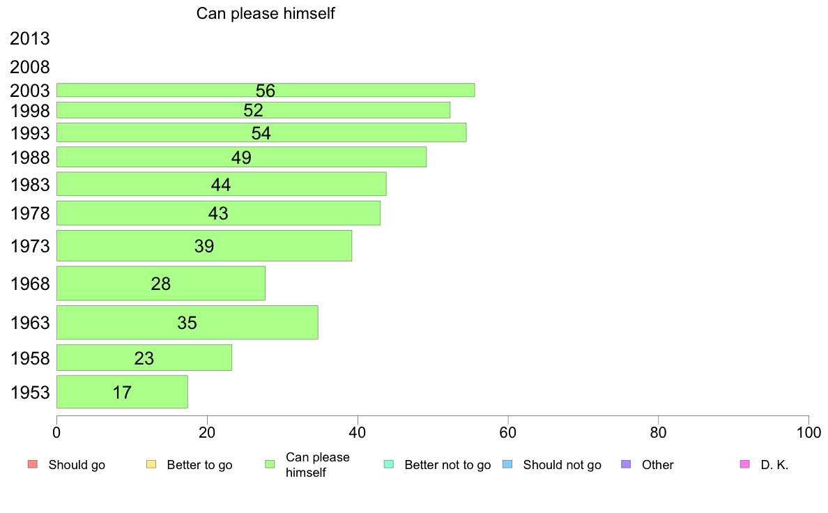828x513 pixels.
Task: Select the blue Should not go swatch
Action: pos(507,464)
